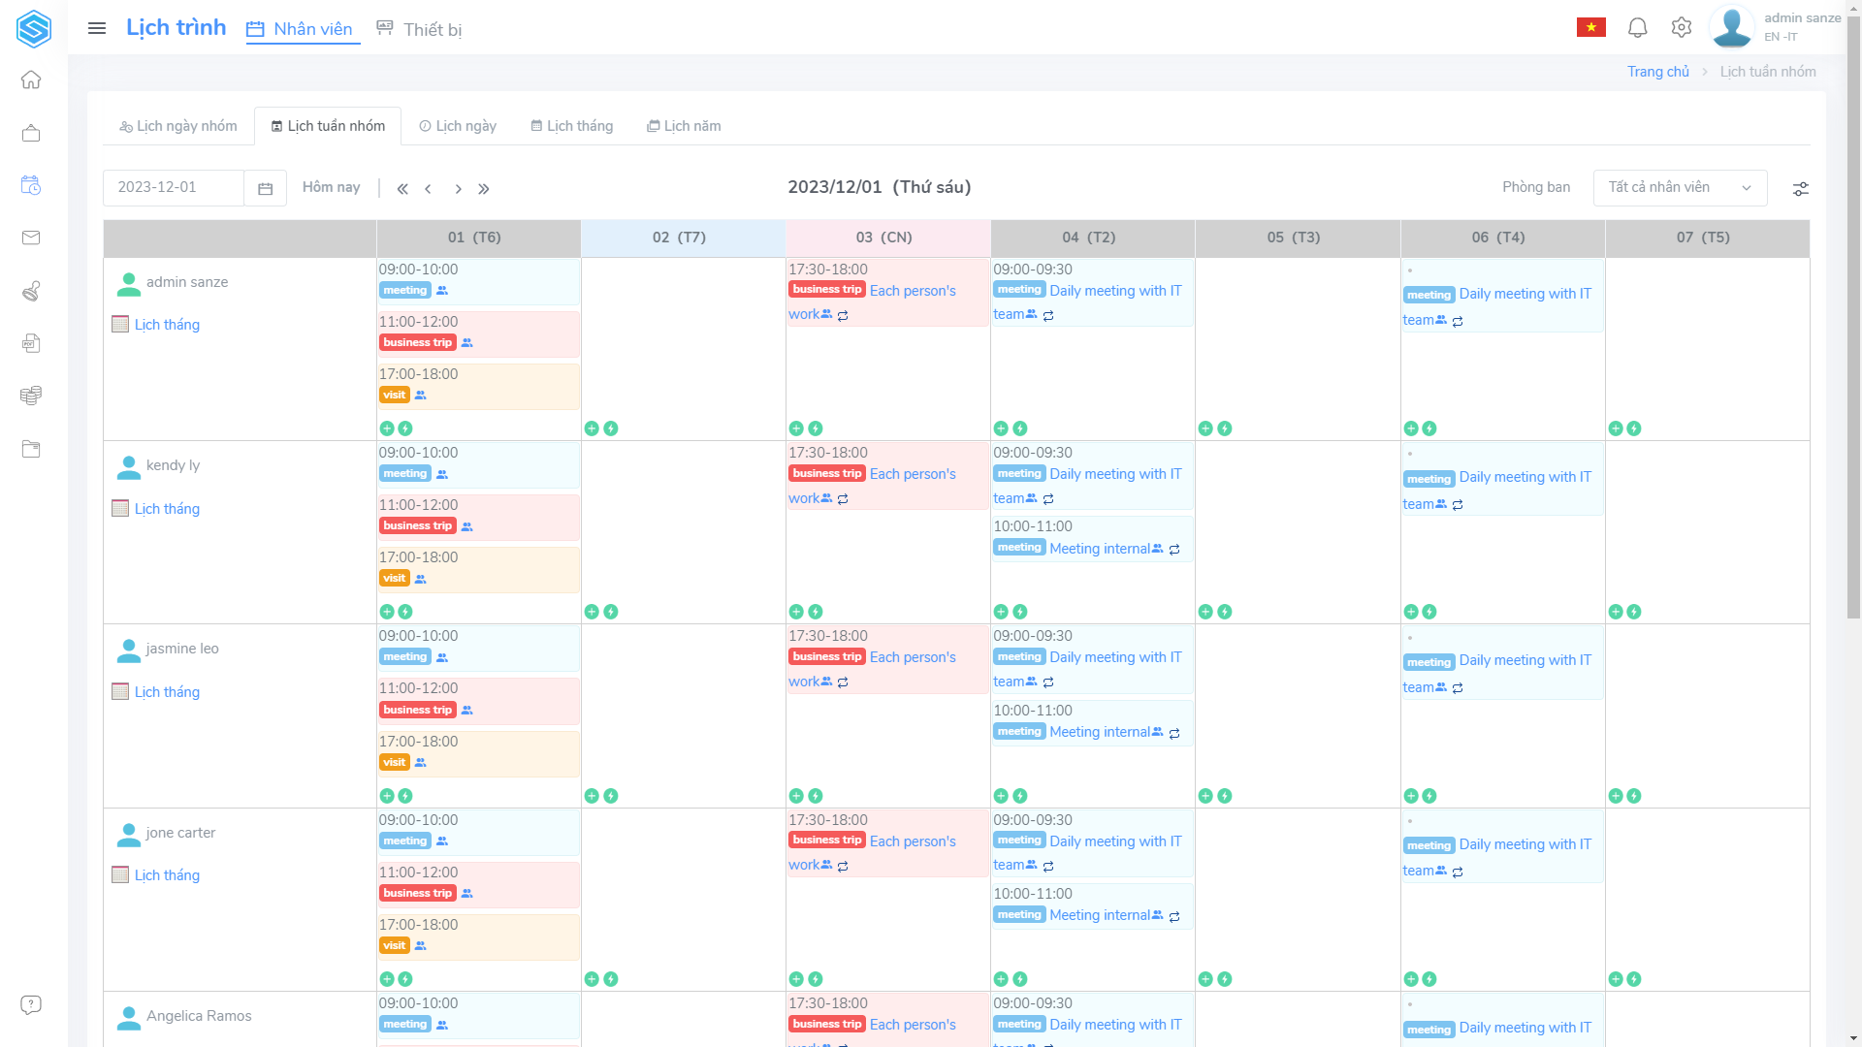Switch to Lịch năm tab
The width and height of the screenshot is (1862, 1047).
tap(684, 126)
